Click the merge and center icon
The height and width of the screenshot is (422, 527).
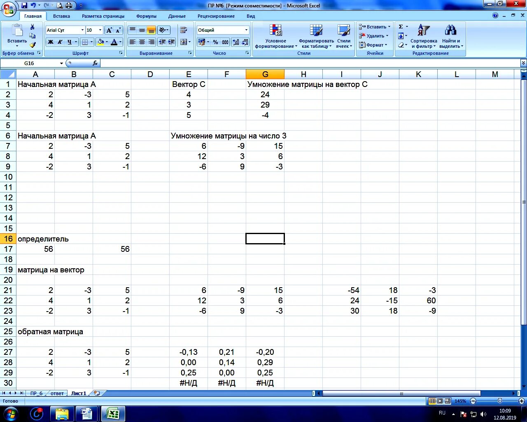(184, 42)
